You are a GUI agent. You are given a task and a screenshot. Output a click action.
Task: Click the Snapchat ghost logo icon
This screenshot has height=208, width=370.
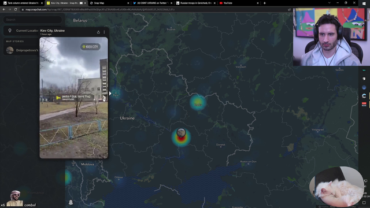coord(71,202)
